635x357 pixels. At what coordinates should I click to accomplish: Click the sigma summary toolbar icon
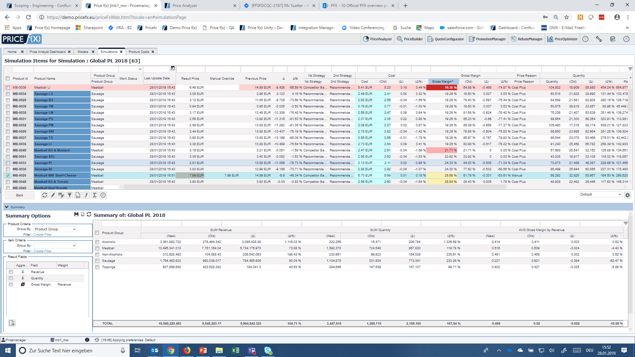[x=95, y=195]
